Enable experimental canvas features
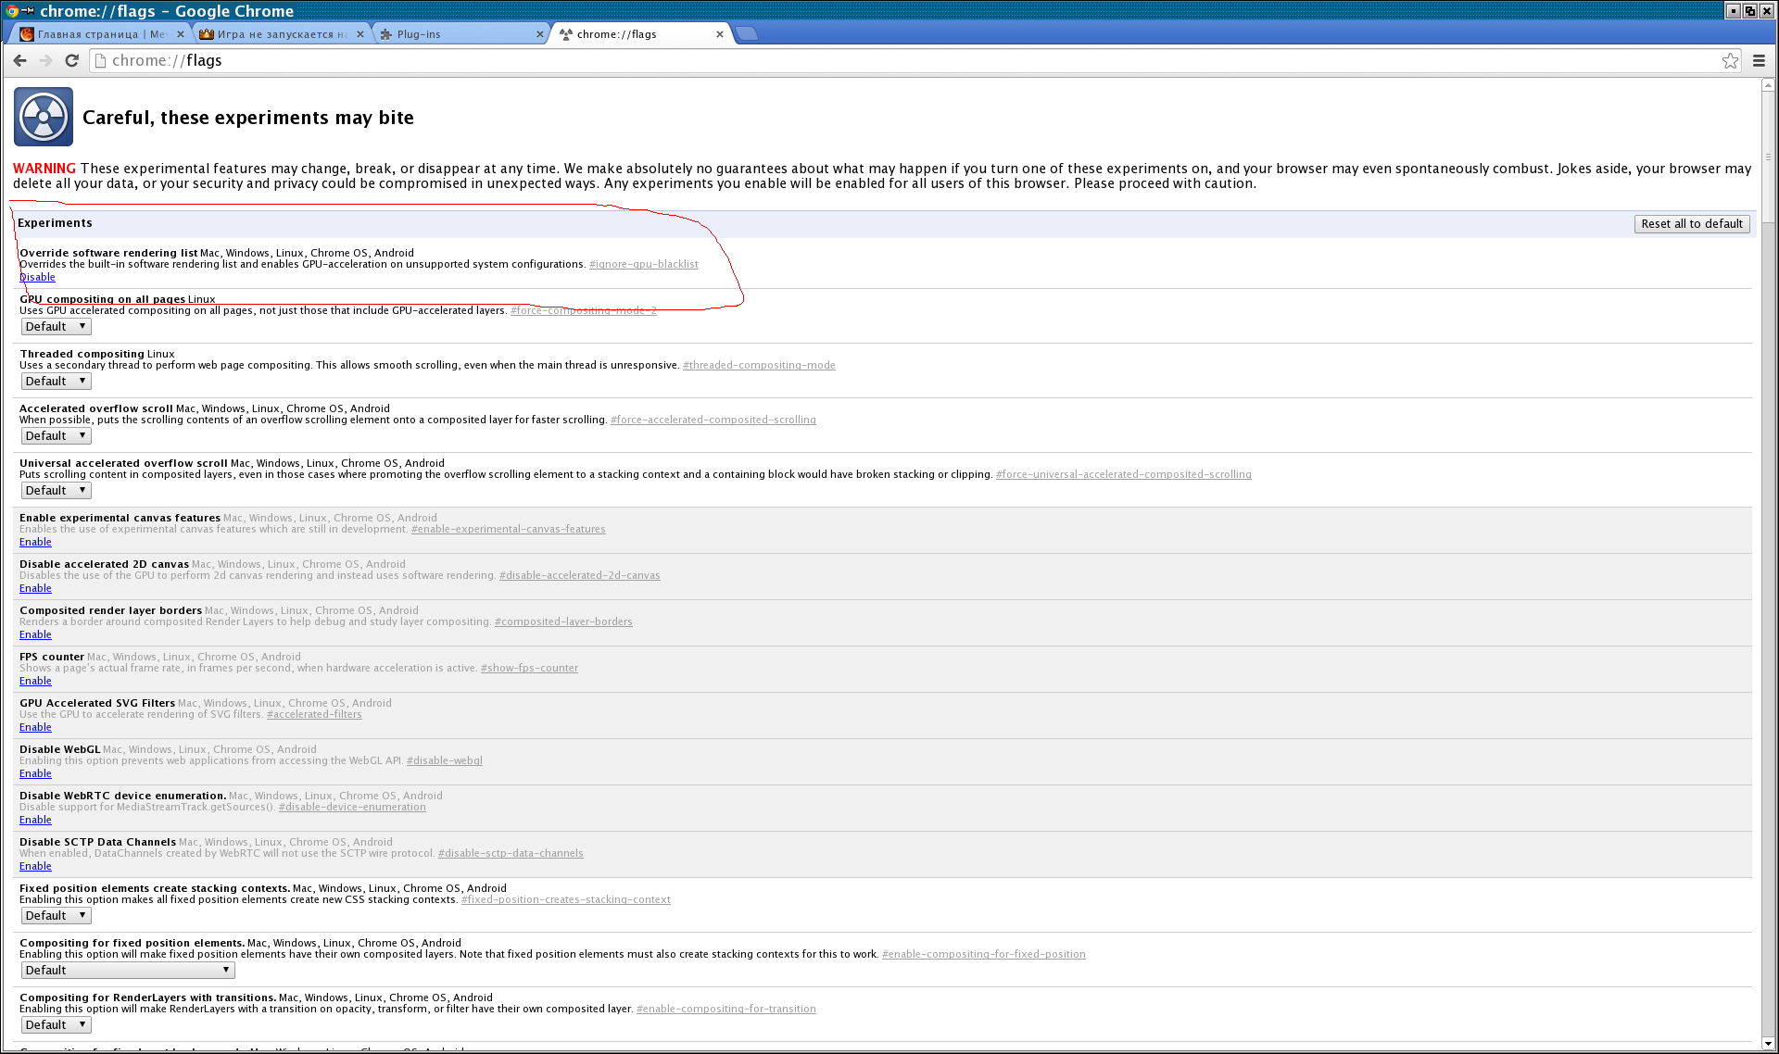1779x1054 pixels. tap(35, 542)
